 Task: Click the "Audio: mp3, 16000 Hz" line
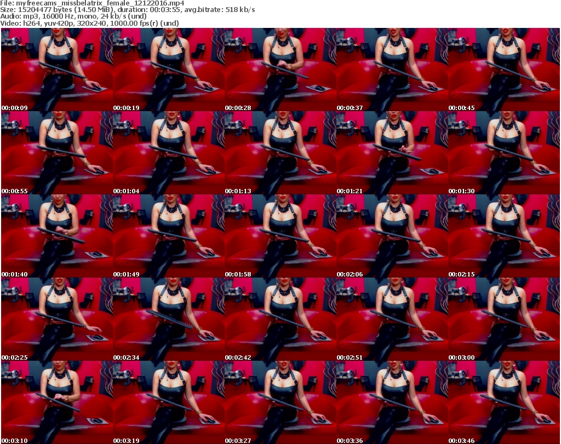tap(73, 16)
